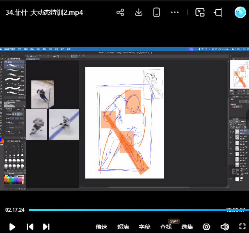Screen dimensions: 249x233
Task: Toggle visibility of the fourth layer
Action: 231,148
